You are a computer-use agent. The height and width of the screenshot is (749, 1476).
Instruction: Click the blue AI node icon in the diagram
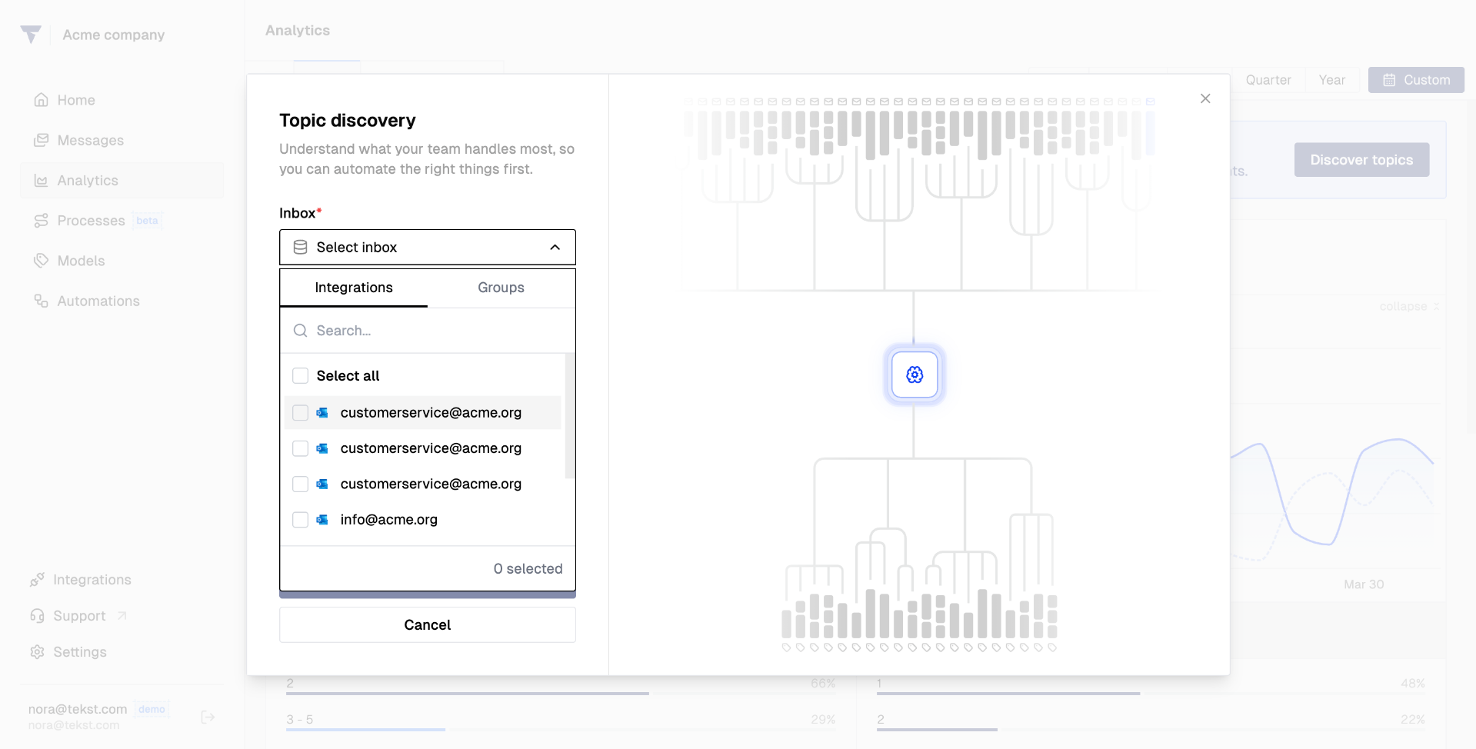(x=915, y=374)
